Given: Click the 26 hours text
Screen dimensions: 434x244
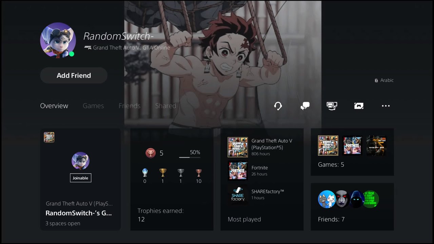Looking at the screenshot, I should pyautogui.click(x=259, y=174).
